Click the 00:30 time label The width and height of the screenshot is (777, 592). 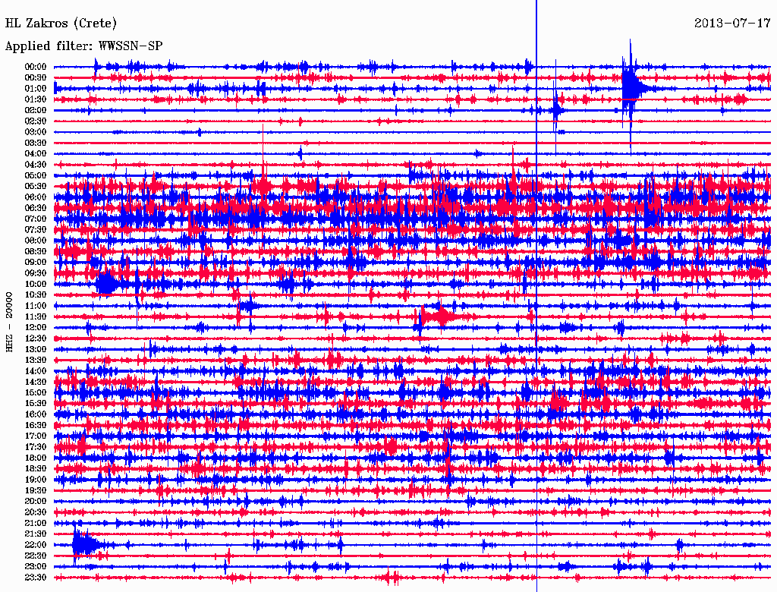pos(36,78)
